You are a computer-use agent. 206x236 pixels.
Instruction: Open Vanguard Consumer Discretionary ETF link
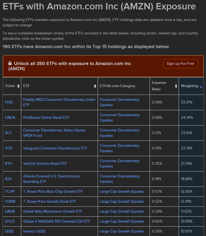(x=55, y=148)
